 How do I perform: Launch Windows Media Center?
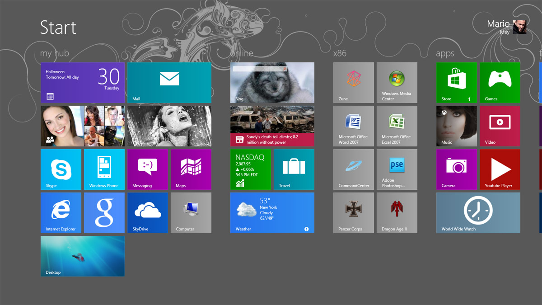click(397, 83)
